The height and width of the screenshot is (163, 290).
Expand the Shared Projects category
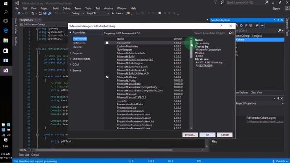coord(71,59)
